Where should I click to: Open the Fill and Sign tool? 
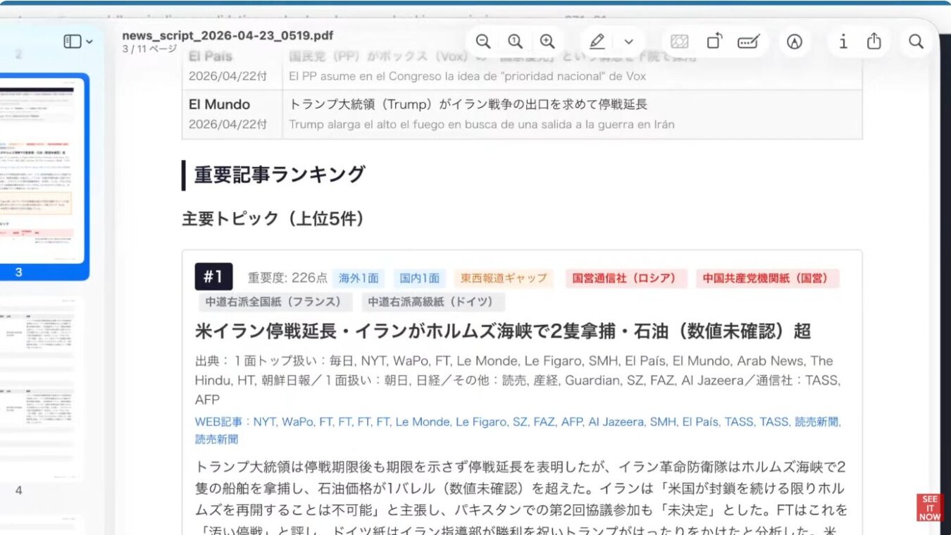tap(748, 42)
